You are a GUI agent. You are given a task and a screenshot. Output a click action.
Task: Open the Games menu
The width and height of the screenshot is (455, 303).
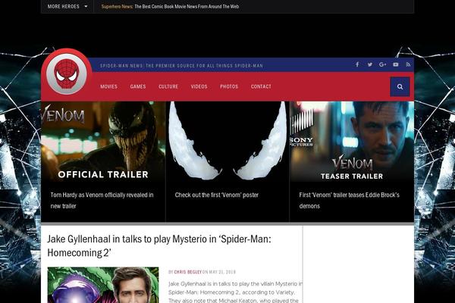[x=138, y=86]
